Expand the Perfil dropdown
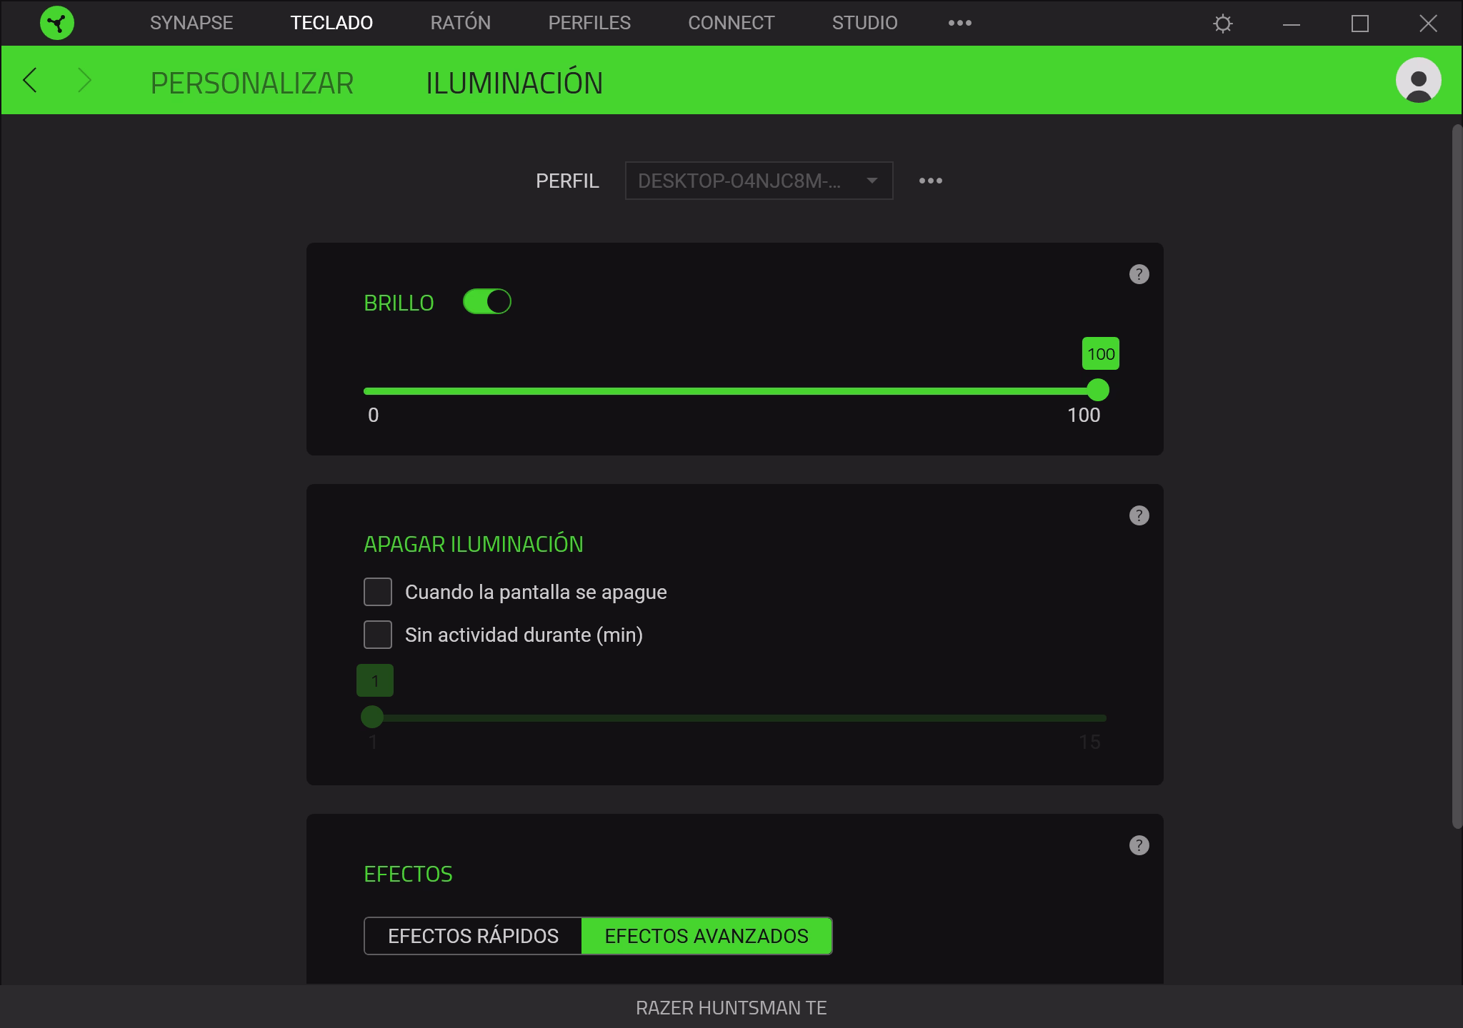Image resolution: width=1463 pixels, height=1028 pixels. click(758, 181)
